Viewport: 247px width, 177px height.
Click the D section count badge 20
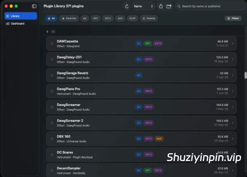[53, 32]
